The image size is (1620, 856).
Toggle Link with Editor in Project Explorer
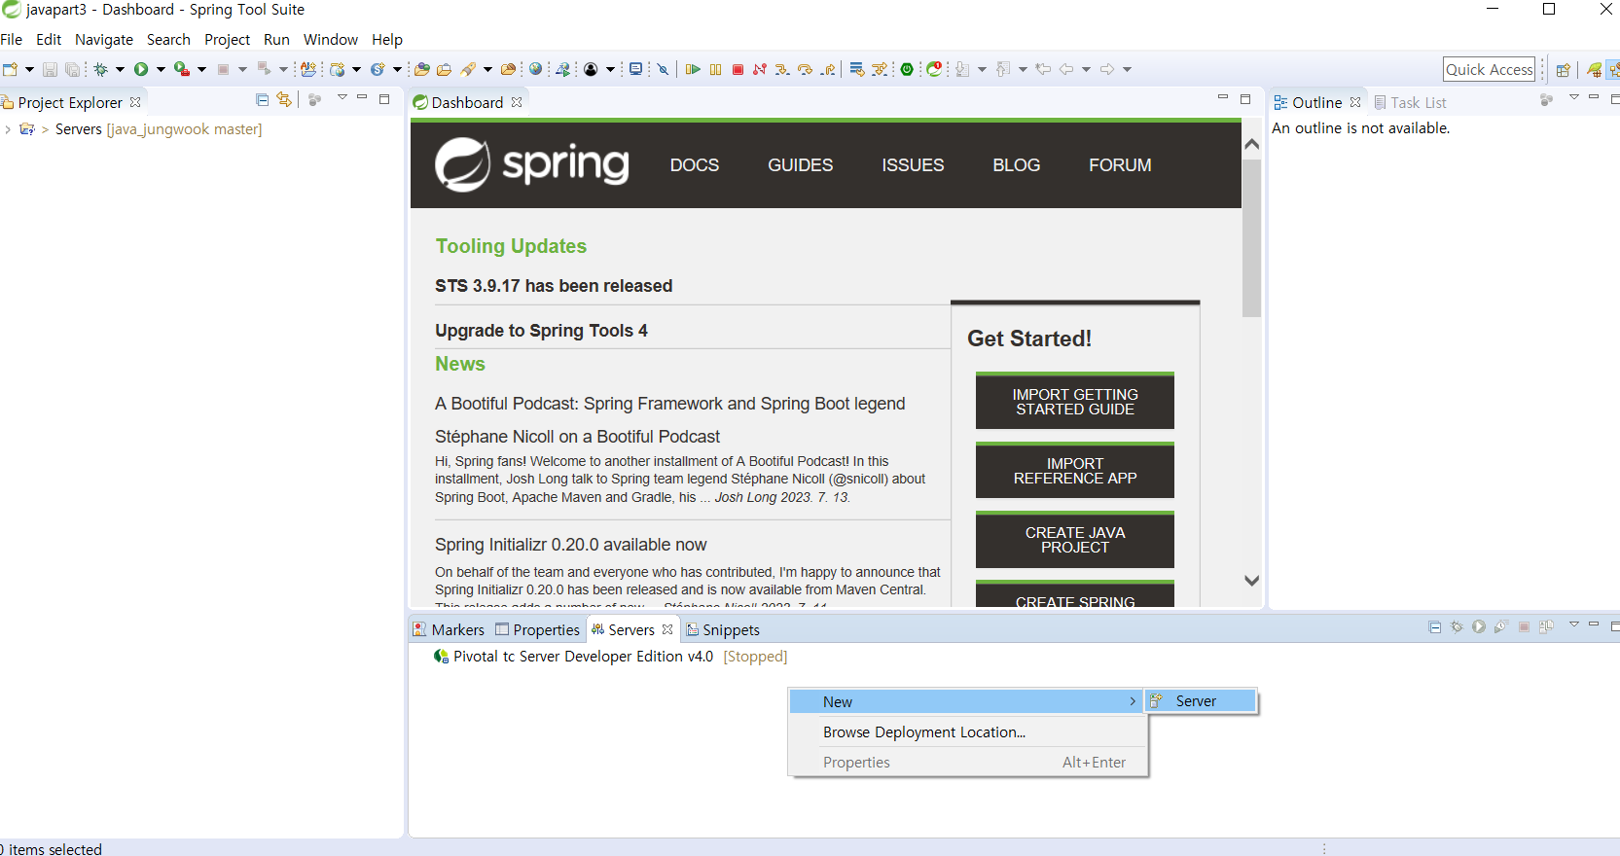click(x=284, y=99)
